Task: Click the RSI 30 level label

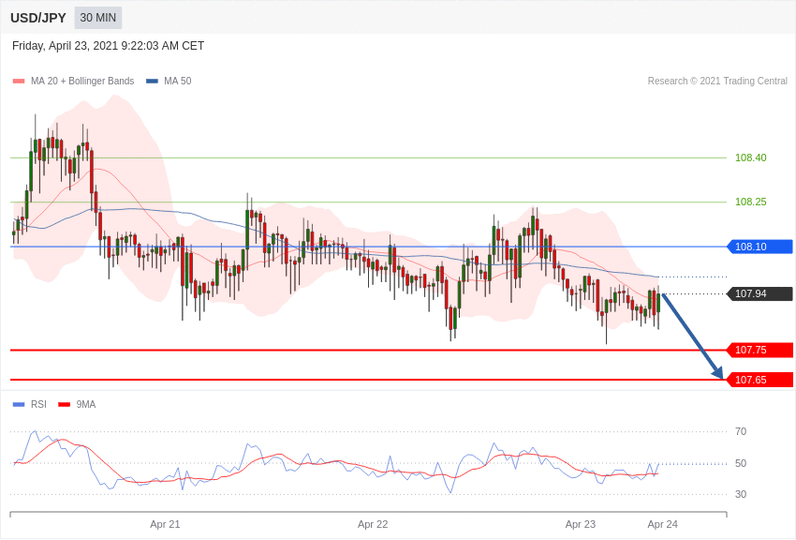Action: 741,494
